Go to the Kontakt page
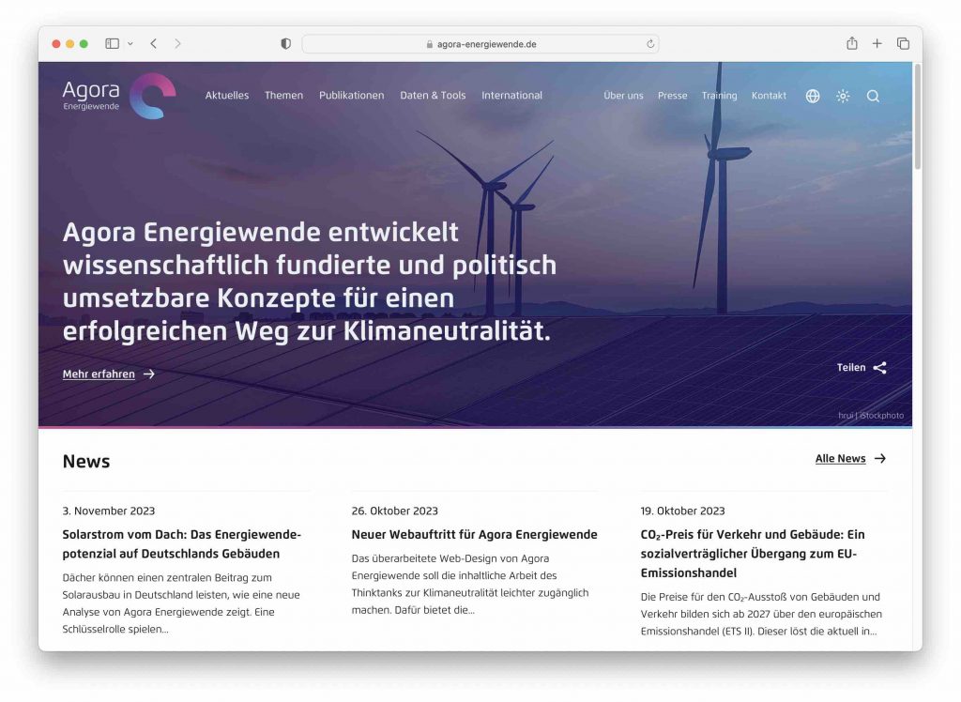Image resolution: width=961 pixels, height=702 pixels. coord(769,96)
